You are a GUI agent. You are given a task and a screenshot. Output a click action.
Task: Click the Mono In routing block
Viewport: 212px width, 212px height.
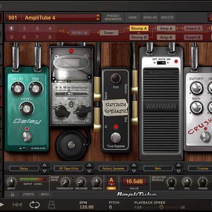(x=79, y=32)
